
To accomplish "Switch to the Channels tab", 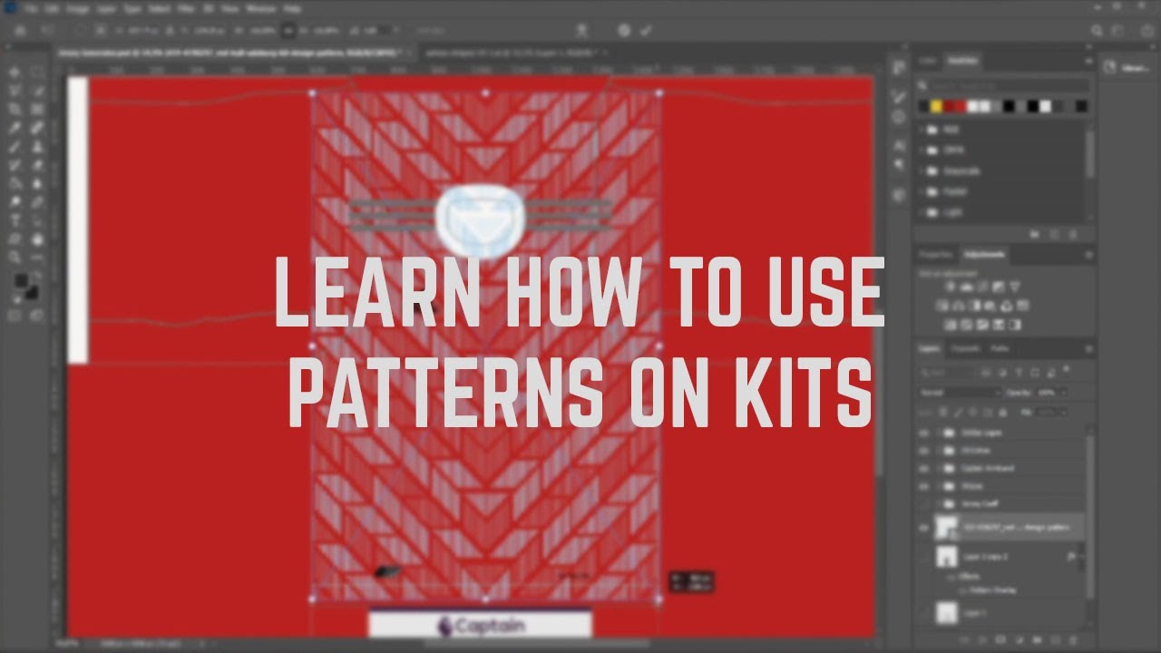I will 965,349.
